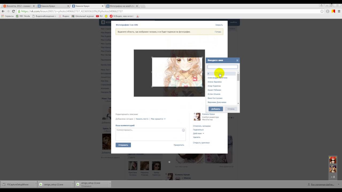342x192 pixels.
Task: Open the yellow Pac-Man bookmark icon
Action: pyautogui.click(x=106, y=16)
